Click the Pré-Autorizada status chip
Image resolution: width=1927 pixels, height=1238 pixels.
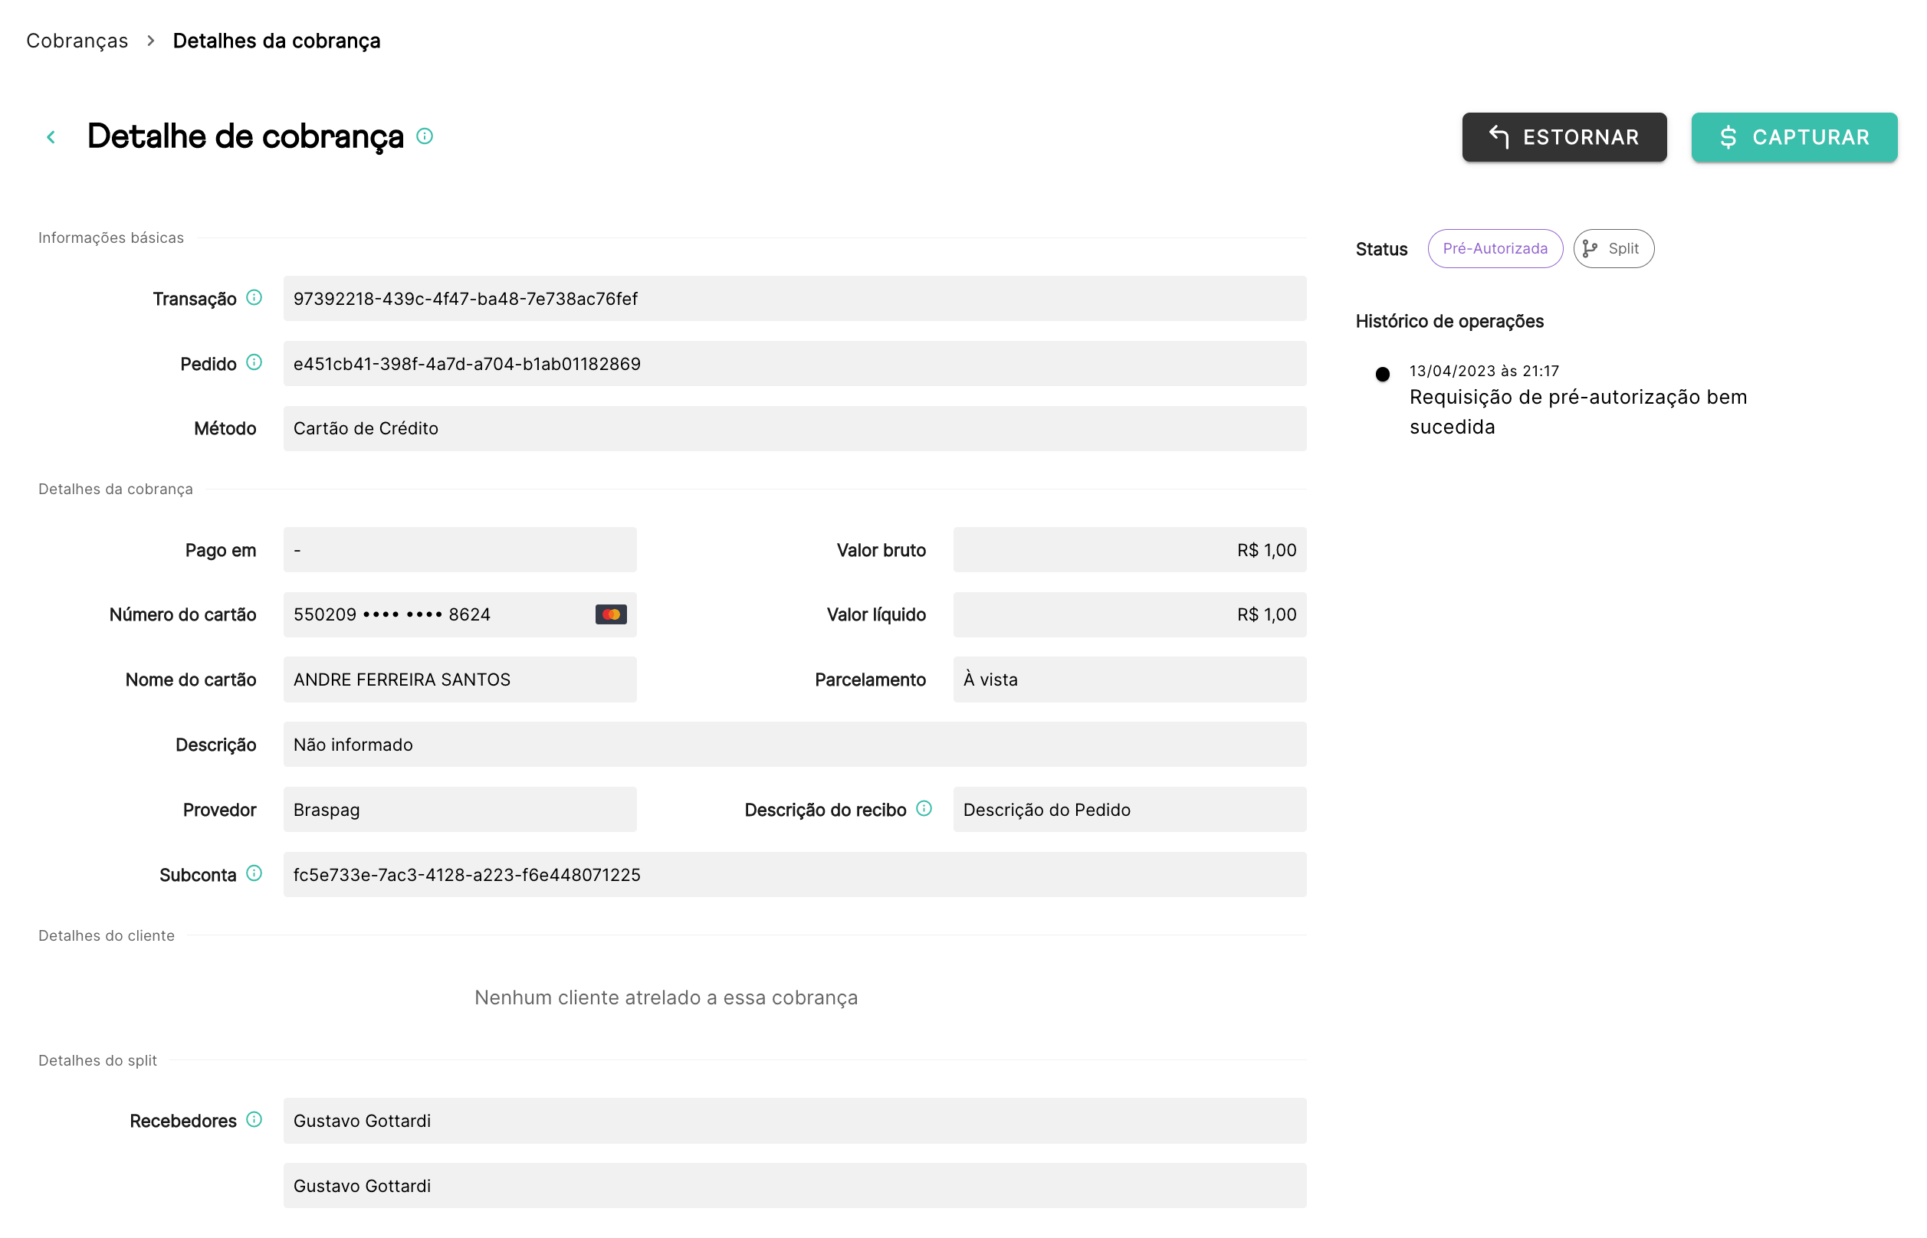click(1495, 248)
